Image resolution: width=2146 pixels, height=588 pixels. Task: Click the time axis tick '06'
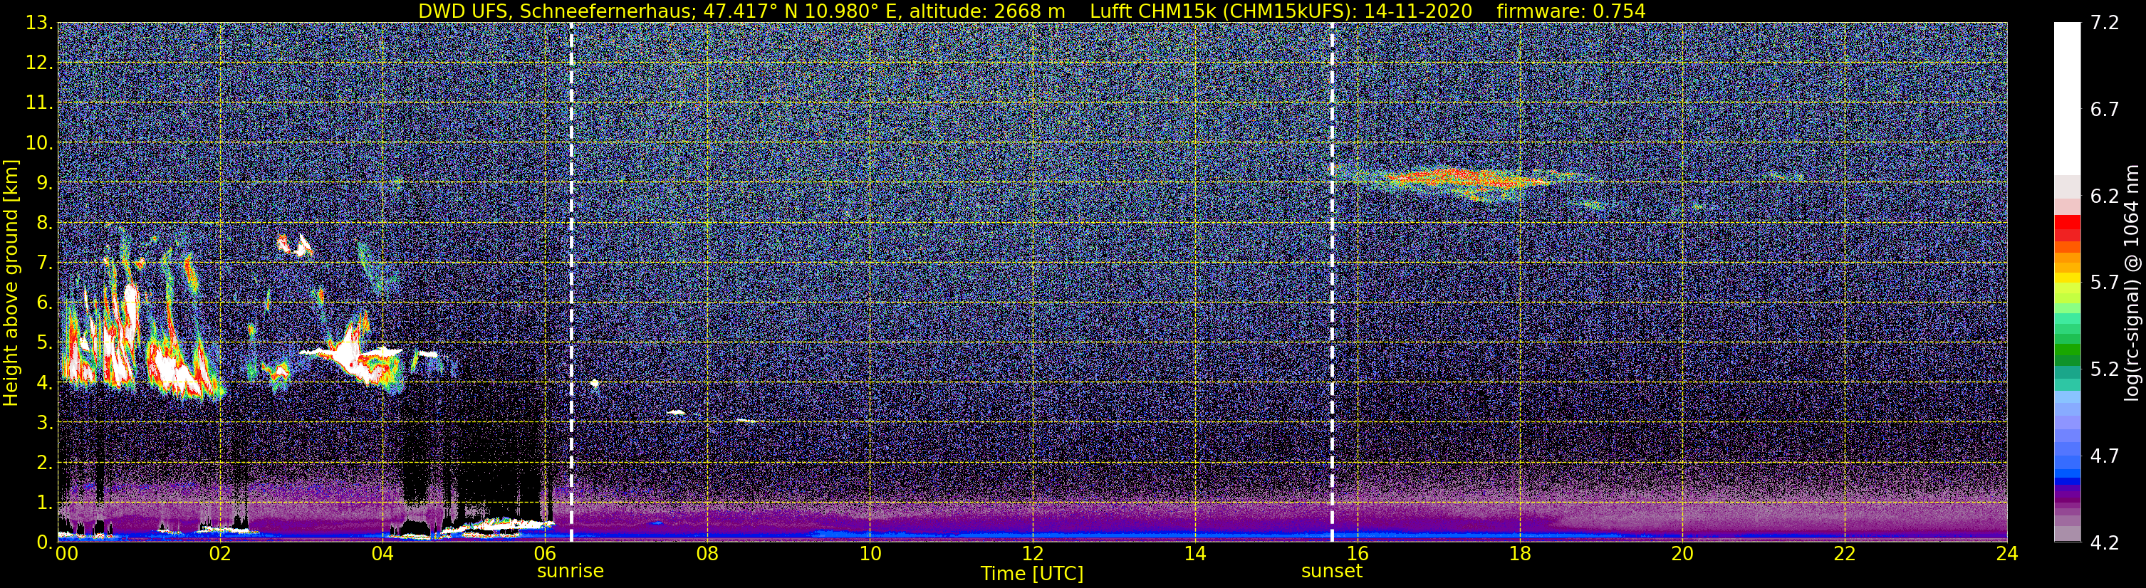point(545,554)
